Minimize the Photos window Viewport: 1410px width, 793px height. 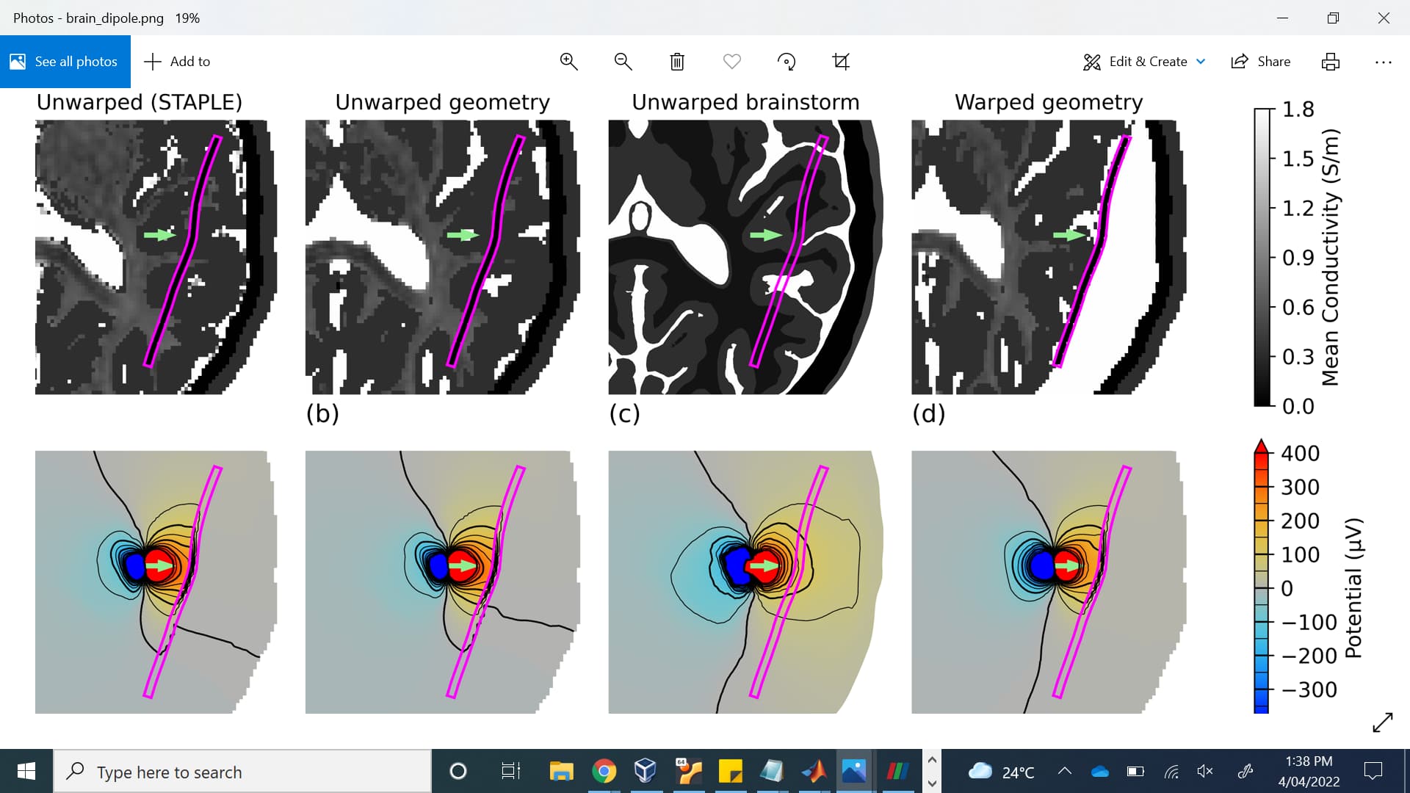(1282, 18)
